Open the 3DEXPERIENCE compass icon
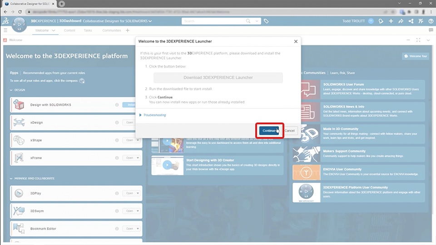436x245 pixels. coord(19,24)
